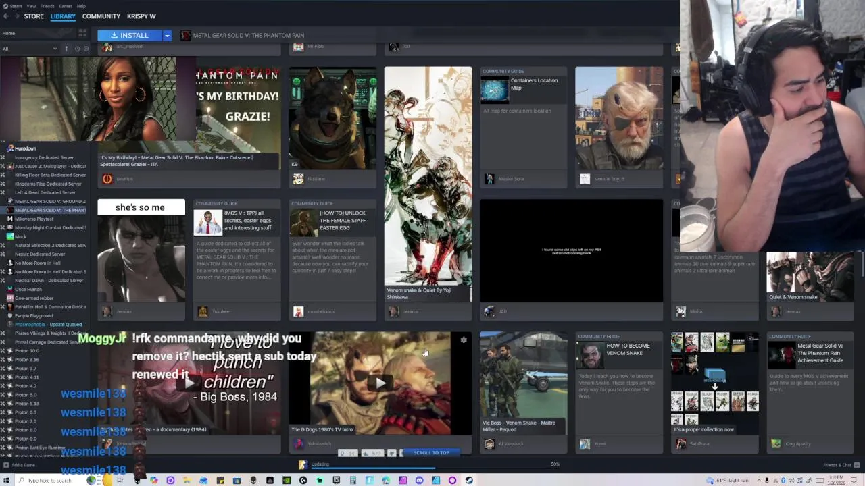Image resolution: width=865 pixels, height=486 pixels.
Task: Open the old bearded Snake screenshot thumbnail
Action: coord(619,118)
